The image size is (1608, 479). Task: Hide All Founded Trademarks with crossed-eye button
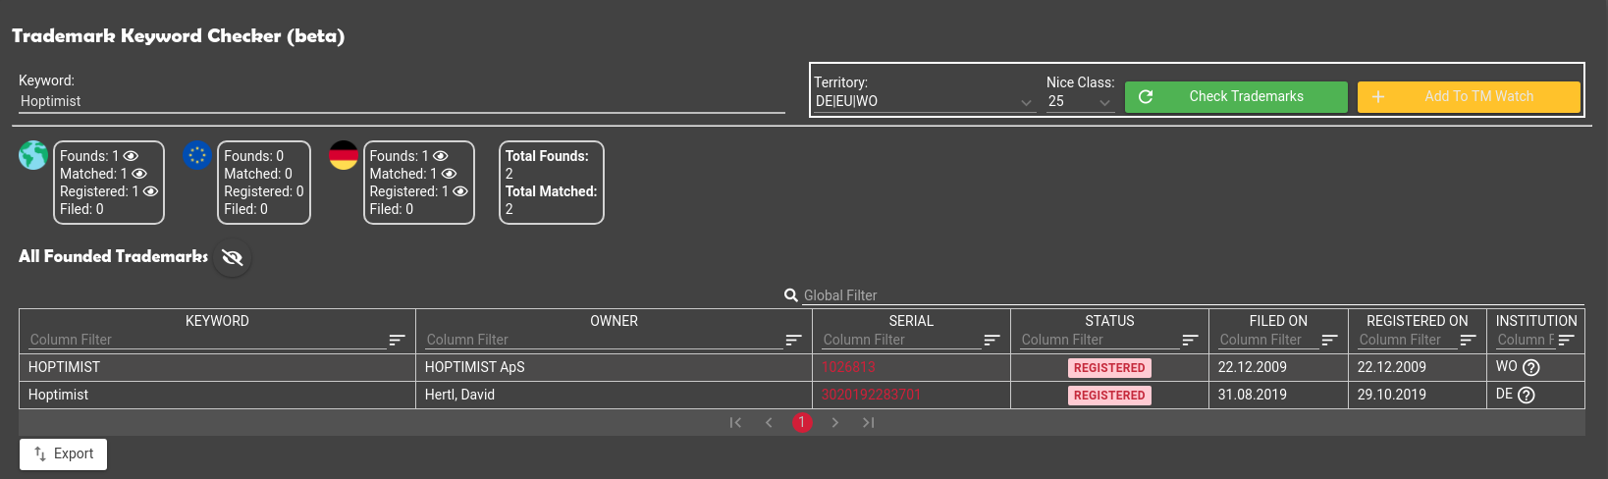[233, 257]
